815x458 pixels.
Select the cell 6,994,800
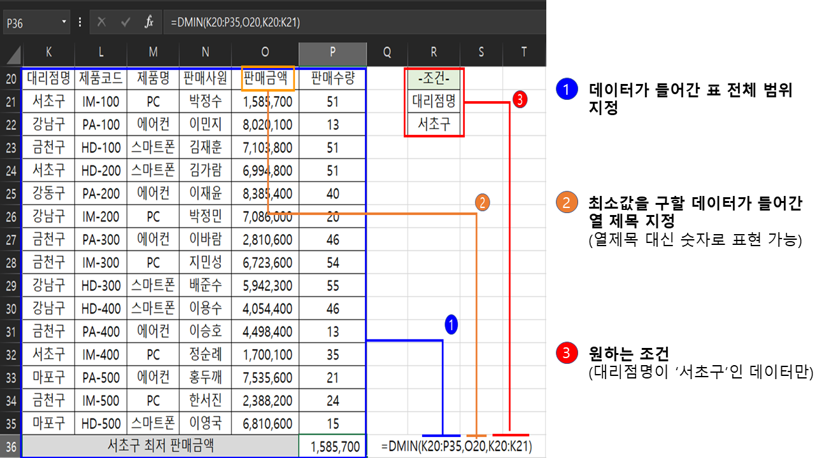[x=265, y=170]
